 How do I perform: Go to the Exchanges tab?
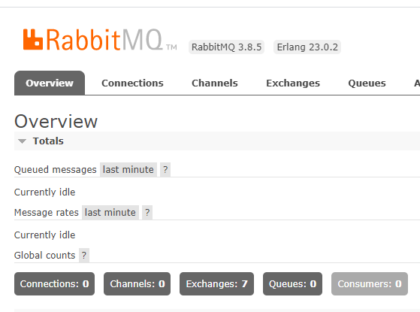pos(293,83)
